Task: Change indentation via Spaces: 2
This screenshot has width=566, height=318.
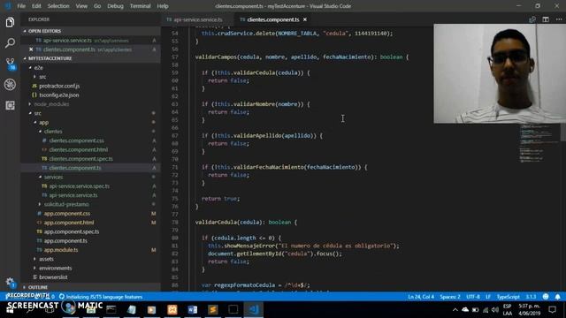Action: (450, 297)
